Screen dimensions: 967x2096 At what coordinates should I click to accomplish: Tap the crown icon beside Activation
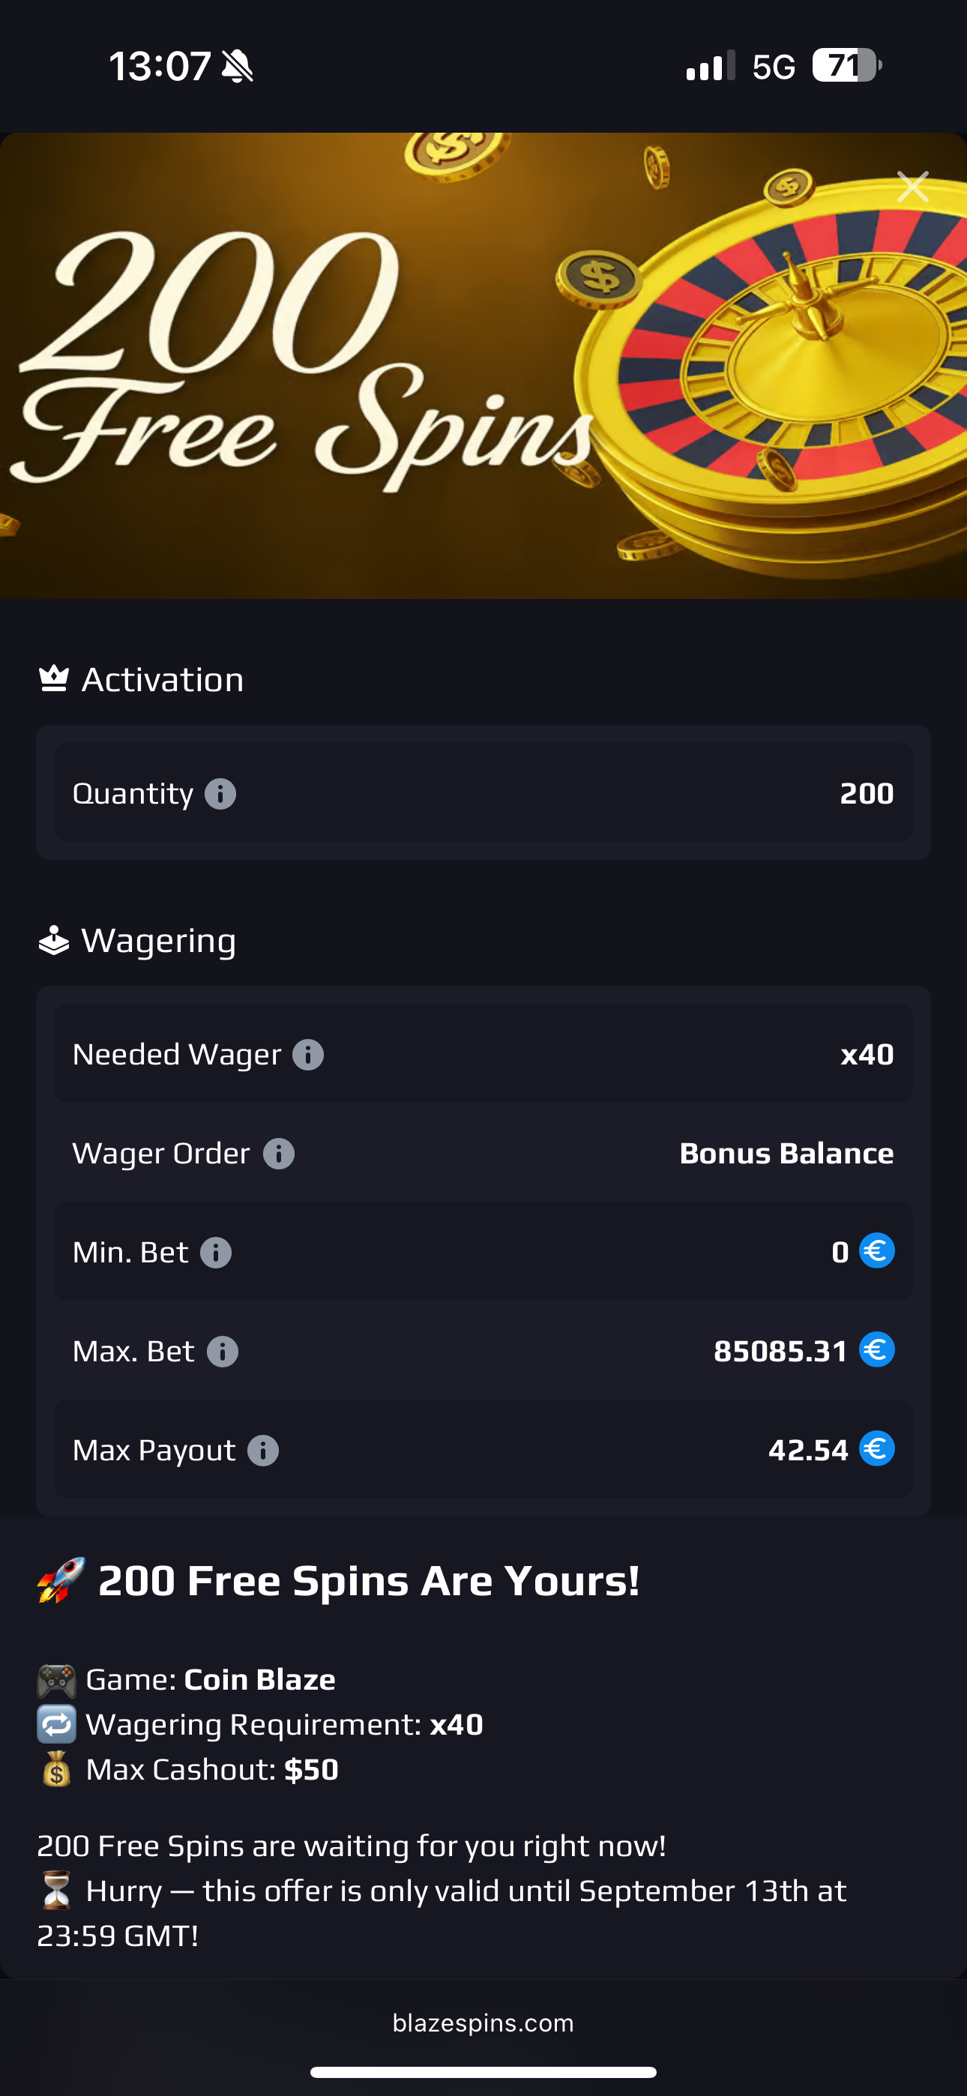coord(54,678)
